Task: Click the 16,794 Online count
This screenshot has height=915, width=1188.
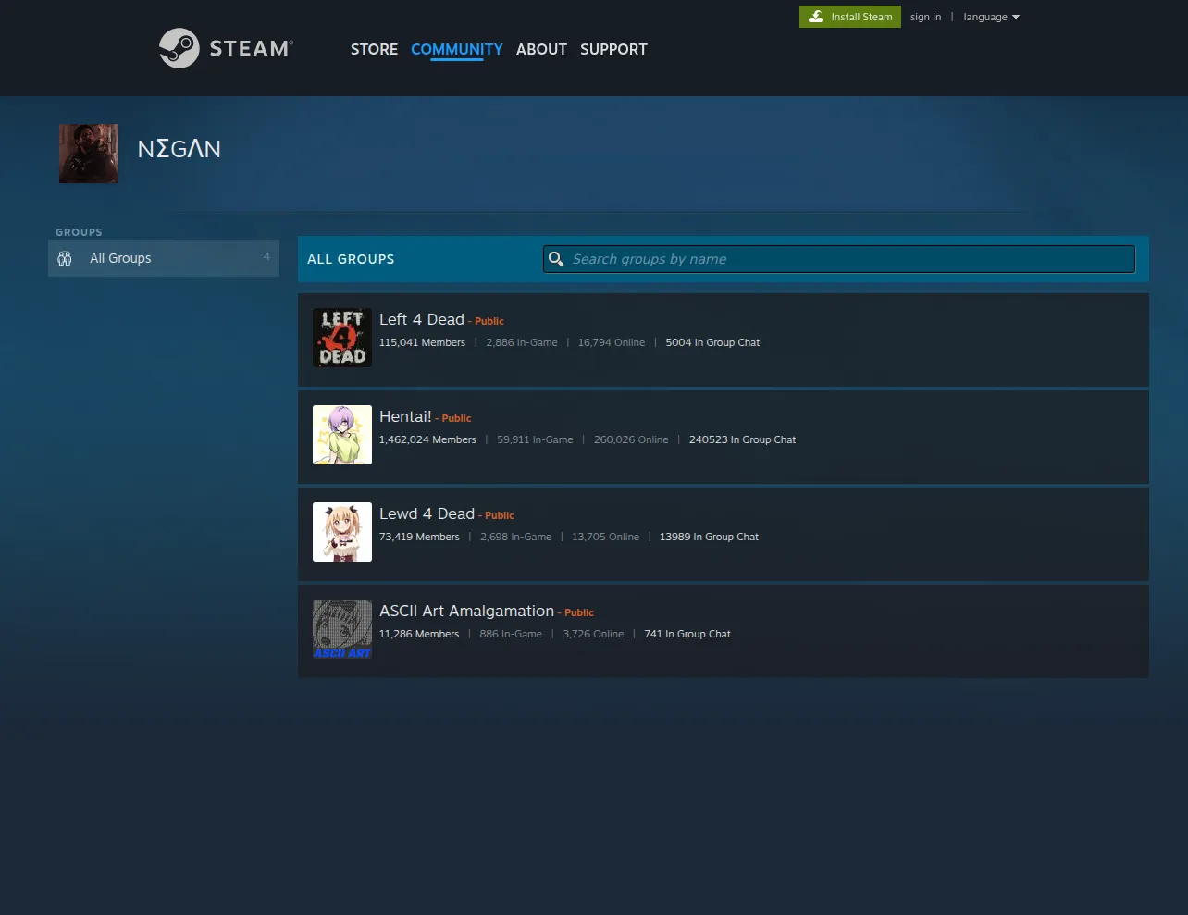Action: pos(612,342)
